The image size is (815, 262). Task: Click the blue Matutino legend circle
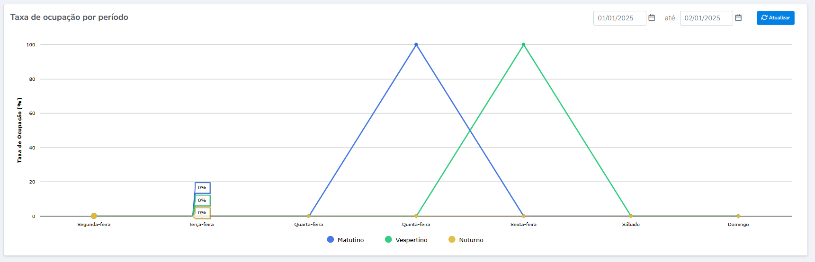click(331, 240)
